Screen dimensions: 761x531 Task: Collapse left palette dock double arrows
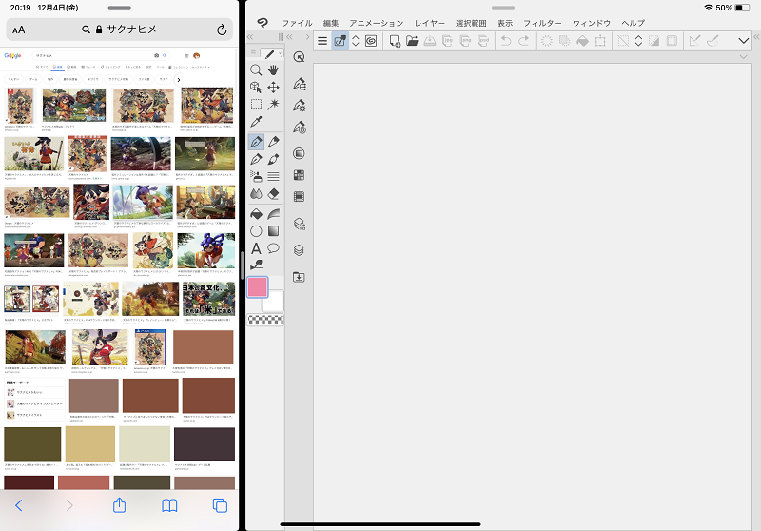pos(250,37)
